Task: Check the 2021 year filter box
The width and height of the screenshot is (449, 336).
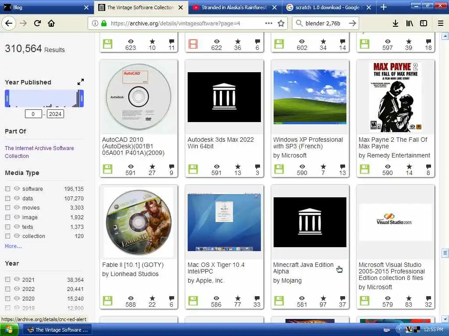Action: pos(8,280)
